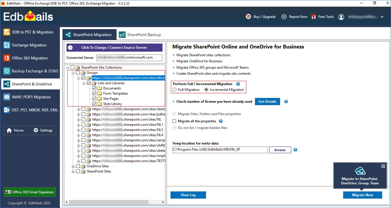This screenshot has width=391, height=208.
Task: Collapse the Lists and Libraries node
Action: click(x=84, y=83)
